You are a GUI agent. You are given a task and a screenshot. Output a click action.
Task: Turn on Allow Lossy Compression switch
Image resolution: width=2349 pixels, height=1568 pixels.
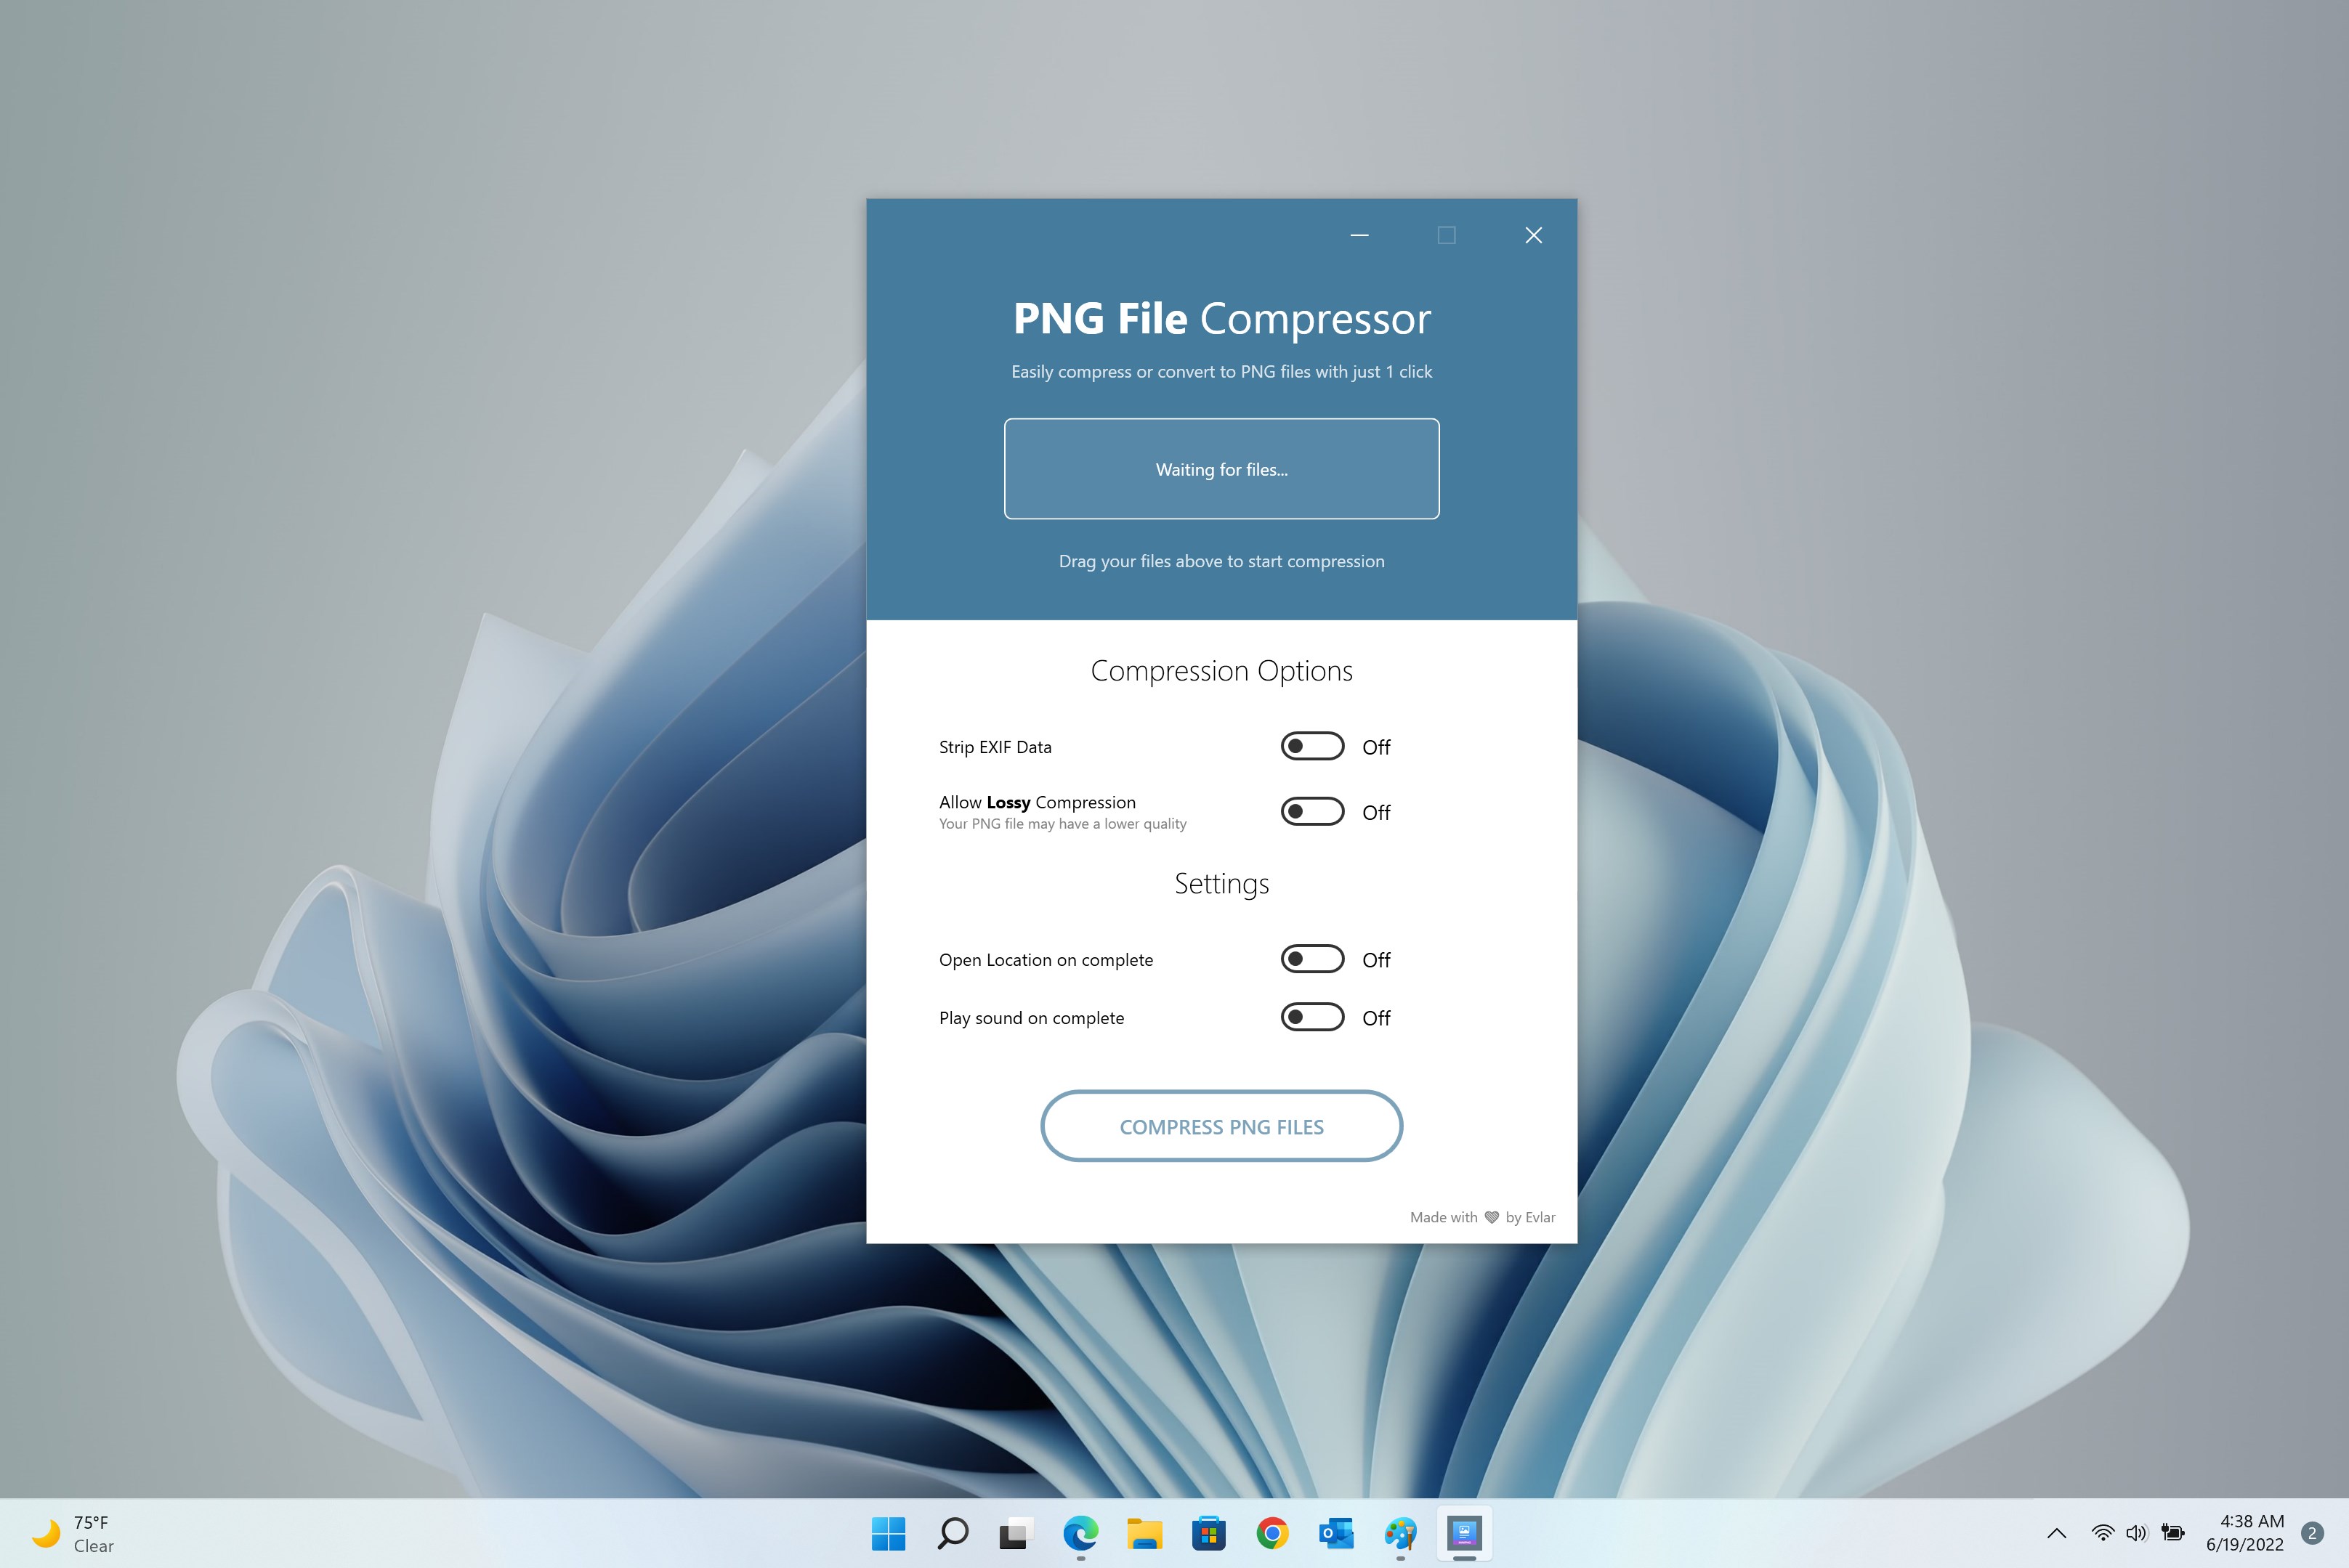1311,811
